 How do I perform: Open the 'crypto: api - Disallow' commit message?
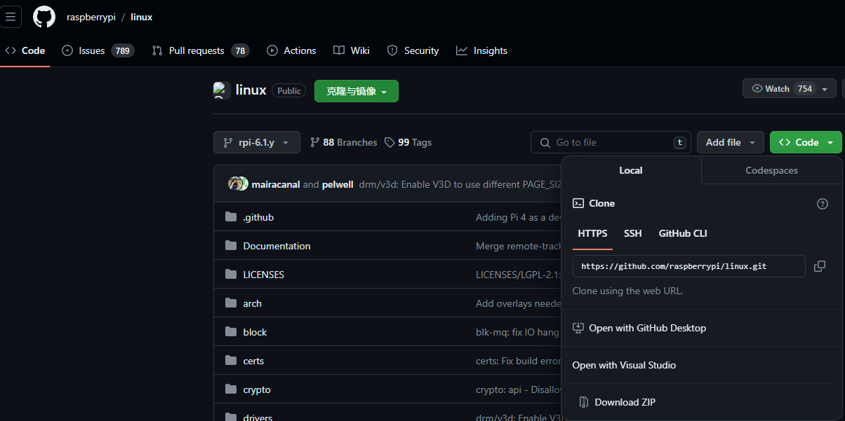point(519,389)
